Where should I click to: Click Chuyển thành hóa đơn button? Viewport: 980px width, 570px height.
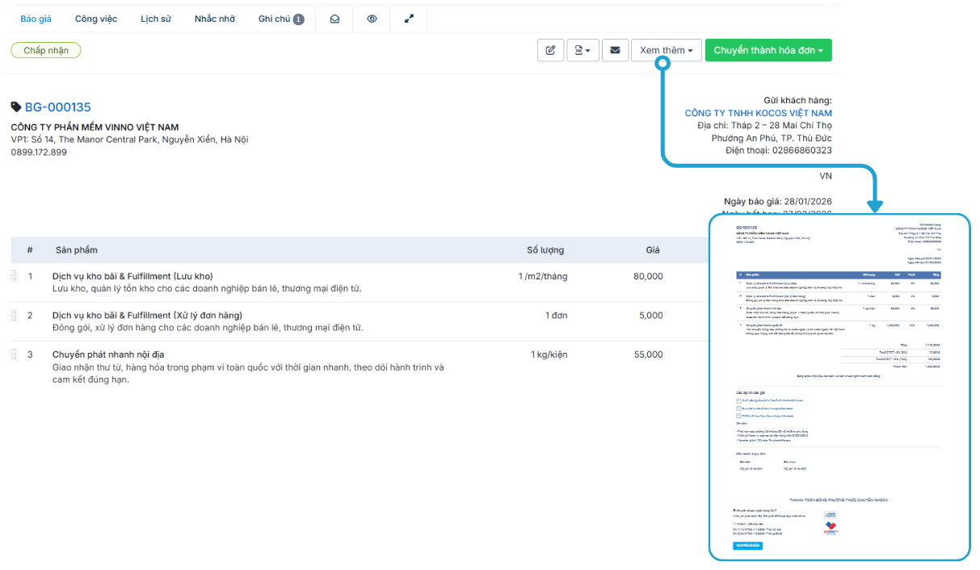[x=768, y=50]
